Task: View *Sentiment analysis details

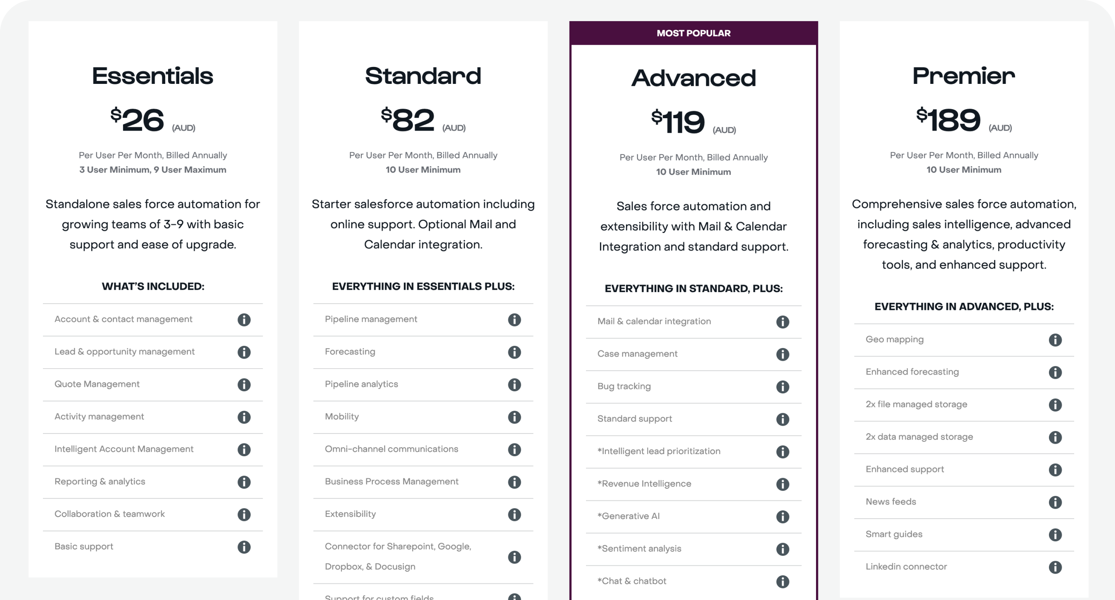Action: (783, 549)
